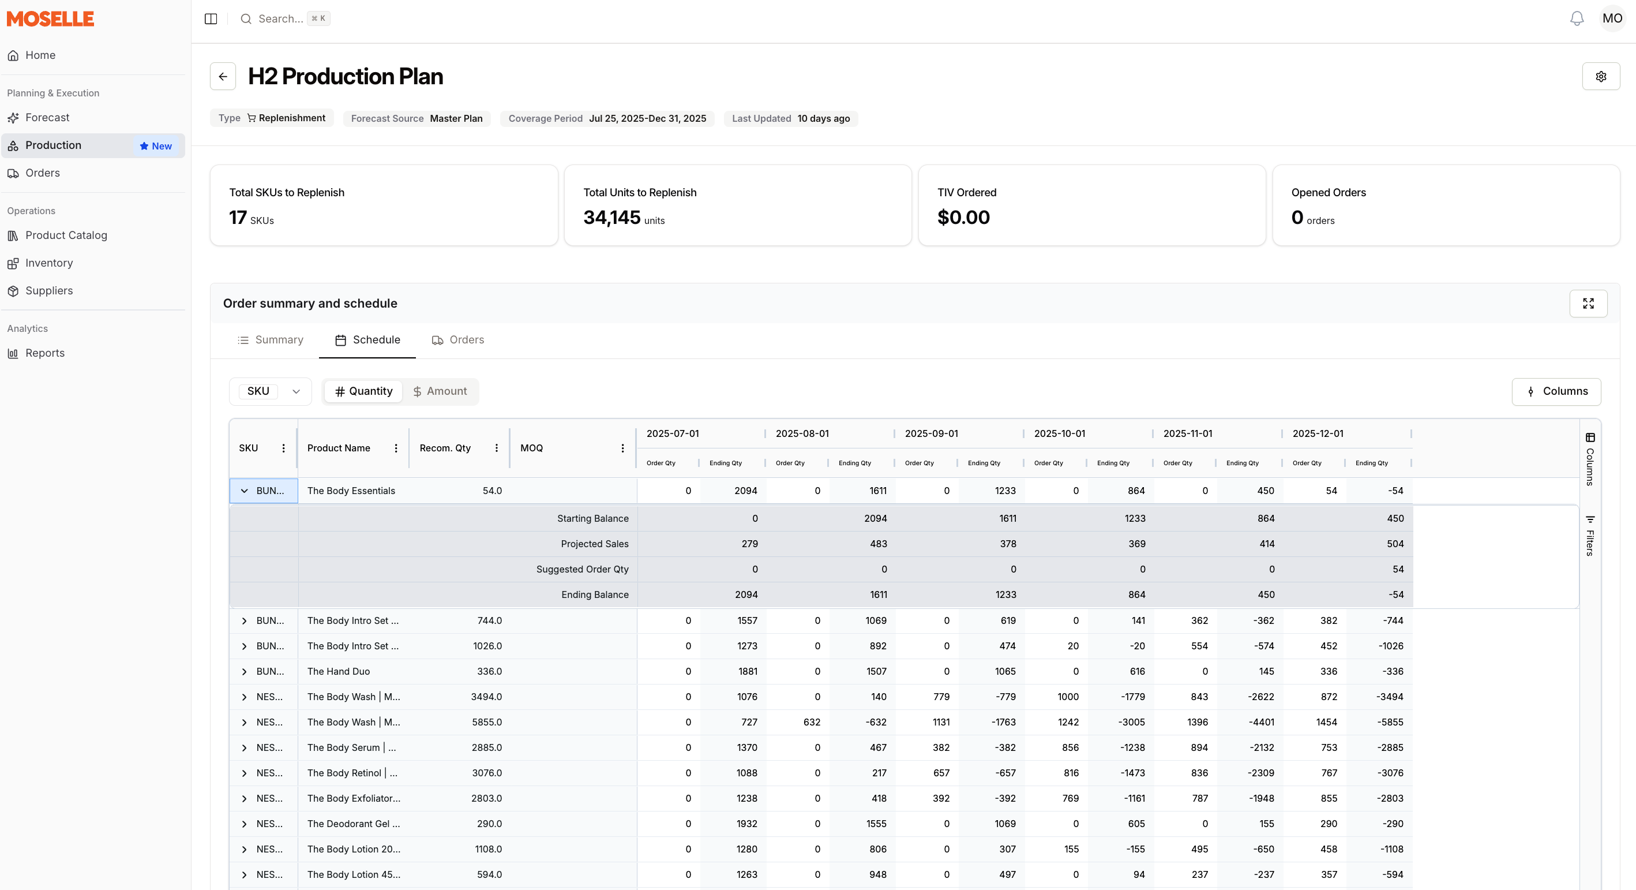Expand The Deodorant Gel row
Viewport: 1636px width, 890px height.
(x=244, y=824)
